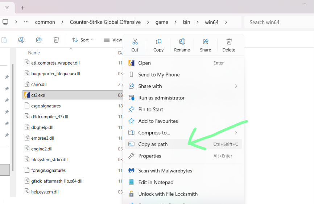This screenshot has height=204, width=314.
Task: Click This PC monitor icon in address bar
Action: coord(5,22)
